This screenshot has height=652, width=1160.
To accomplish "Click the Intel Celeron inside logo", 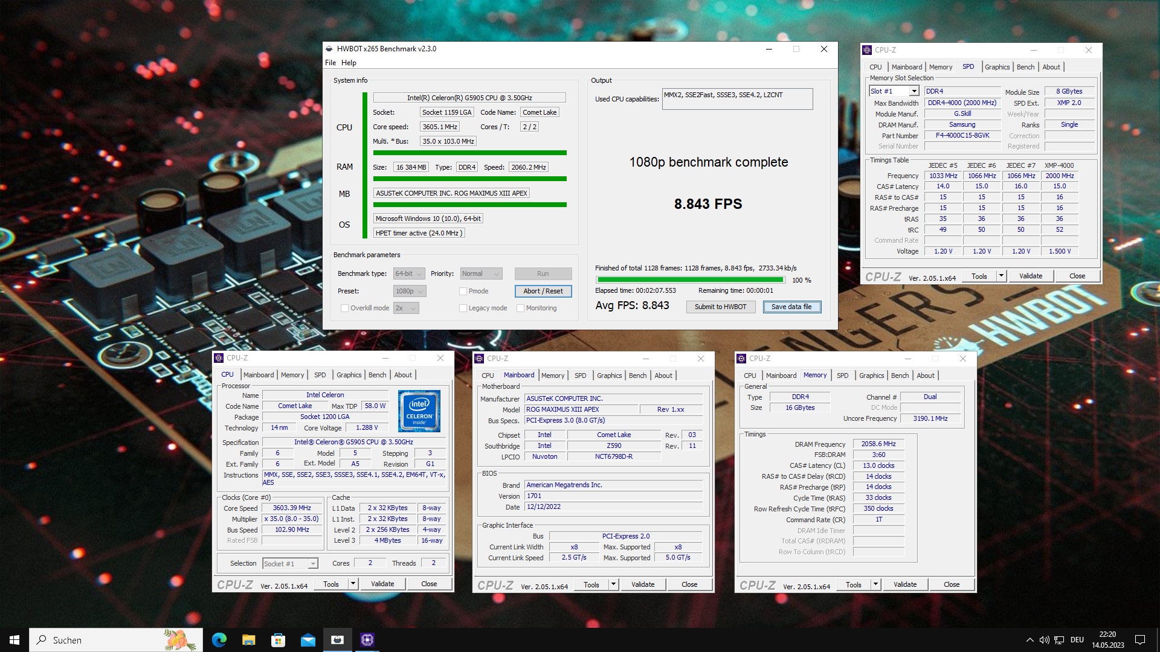I will pos(419,411).
